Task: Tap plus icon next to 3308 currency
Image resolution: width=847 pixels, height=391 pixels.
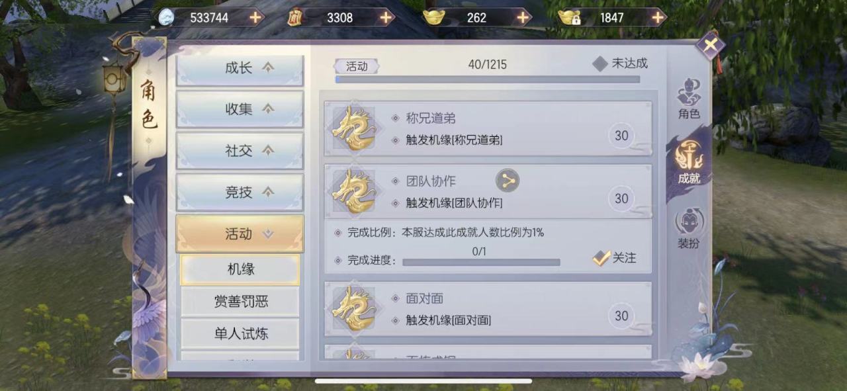Action: pyautogui.click(x=386, y=18)
